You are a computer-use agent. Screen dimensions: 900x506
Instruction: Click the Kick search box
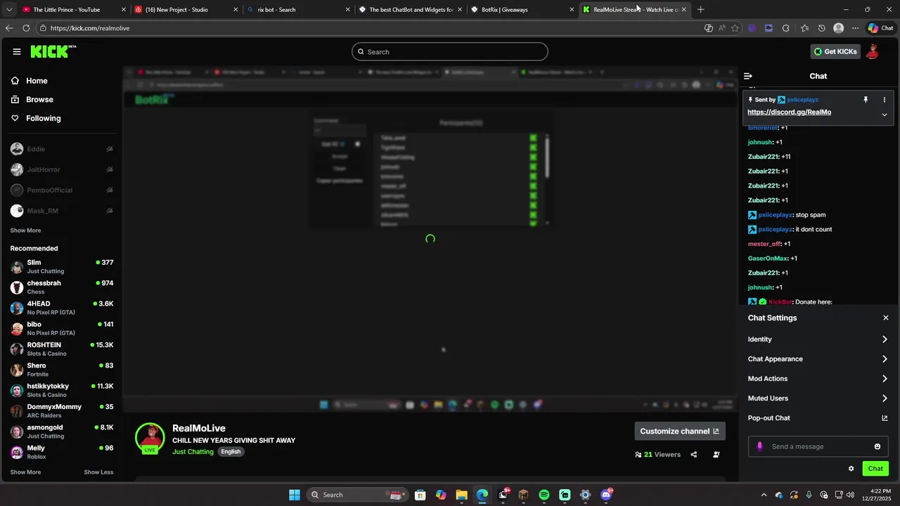pos(450,52)
